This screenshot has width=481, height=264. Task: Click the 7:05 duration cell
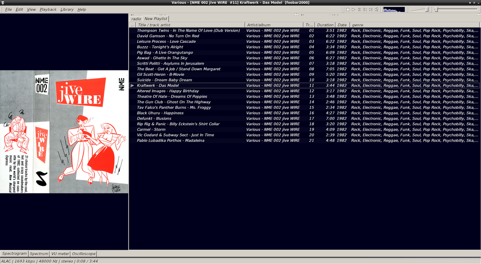click(330, 69)
